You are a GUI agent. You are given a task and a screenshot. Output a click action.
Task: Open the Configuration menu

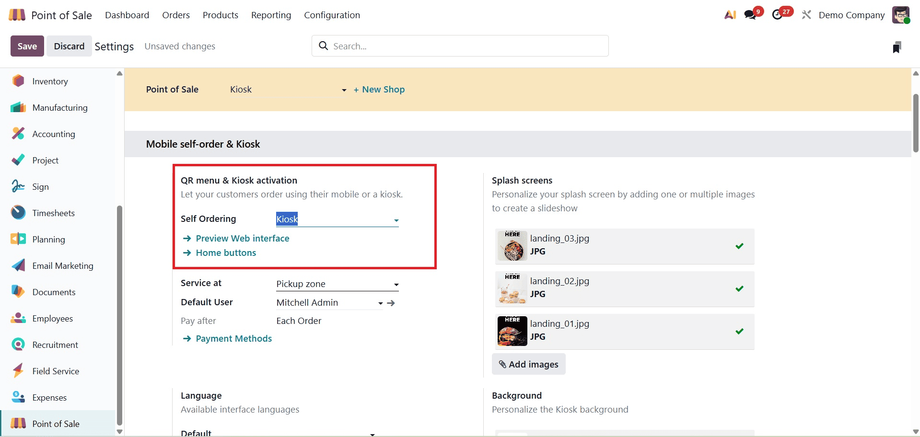tap(332, 15)
